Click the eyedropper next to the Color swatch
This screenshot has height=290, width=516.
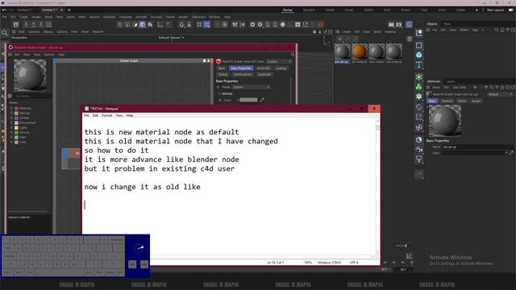[x=262, y=100]
